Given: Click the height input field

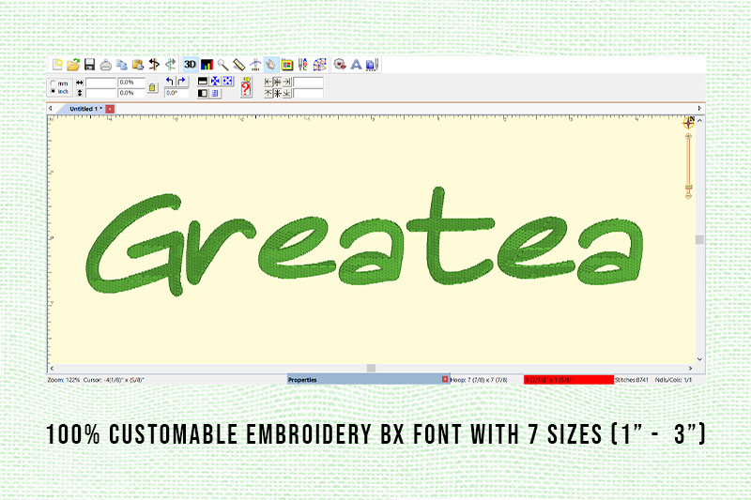Looking at the screenshot, I should (100, 93).
